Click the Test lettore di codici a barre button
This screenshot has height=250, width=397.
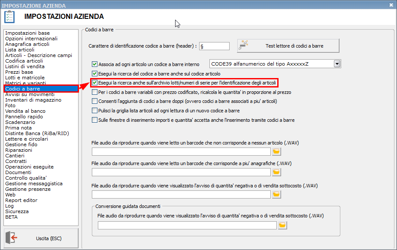tap(288, 46)
